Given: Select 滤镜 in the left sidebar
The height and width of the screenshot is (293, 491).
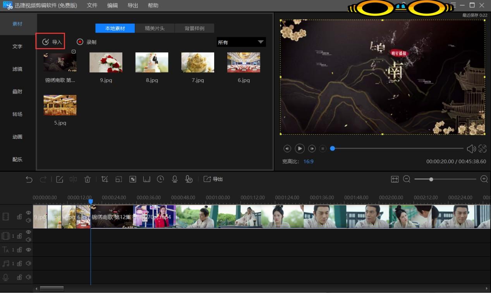Looking at the screenshot, I should [17, 69].
